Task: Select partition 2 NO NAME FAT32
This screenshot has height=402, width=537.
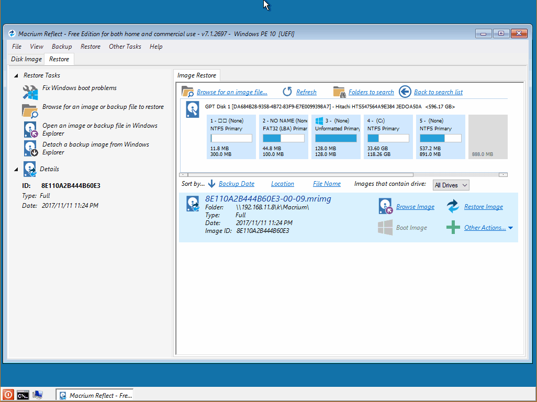Action: point(284,137)
